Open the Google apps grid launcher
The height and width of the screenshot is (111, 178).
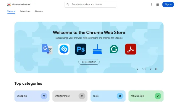point(157,4)
